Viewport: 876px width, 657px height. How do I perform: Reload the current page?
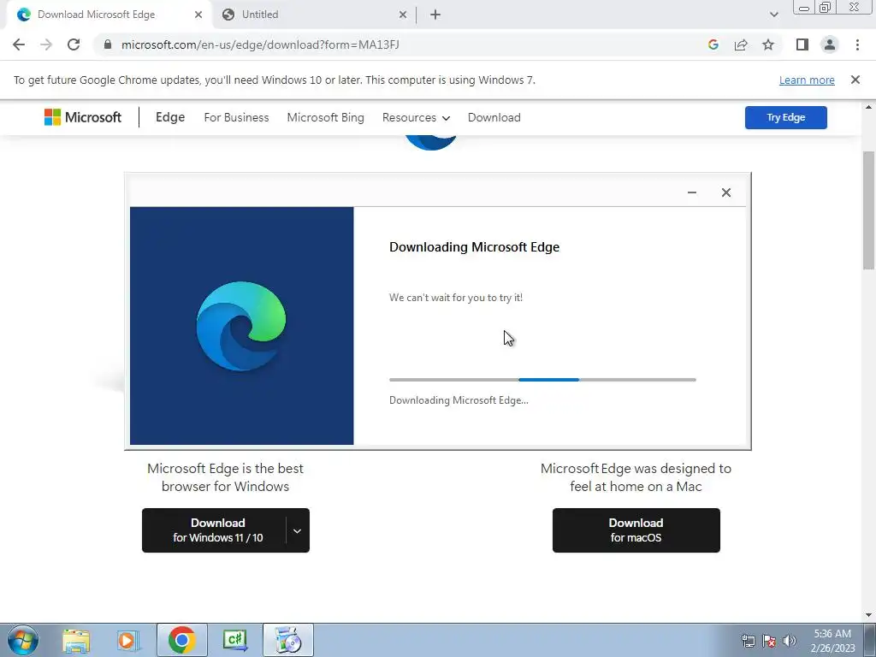click(74, 44)
